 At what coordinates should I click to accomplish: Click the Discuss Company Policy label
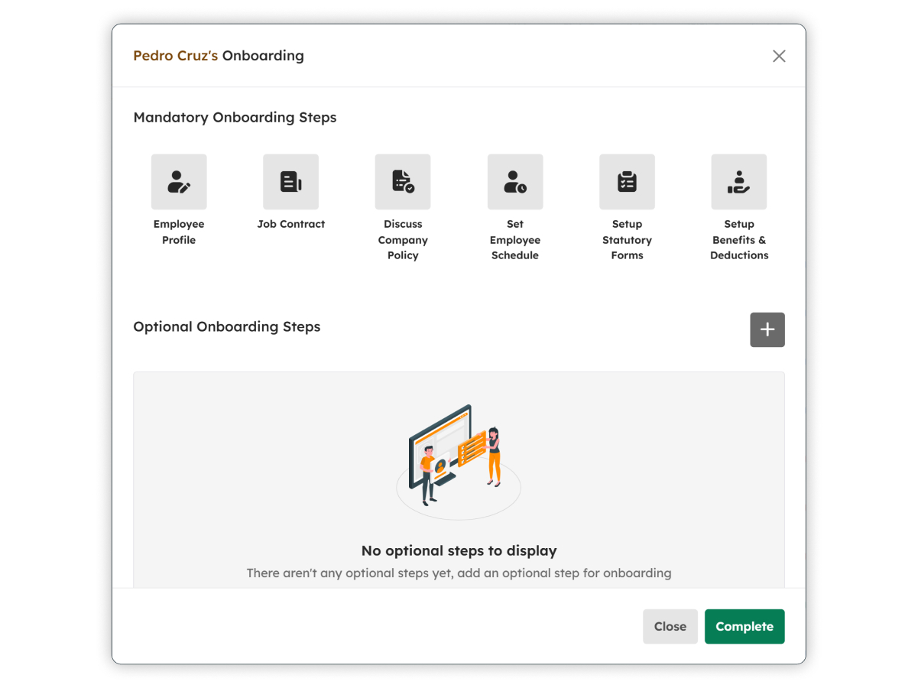point(403,240)
